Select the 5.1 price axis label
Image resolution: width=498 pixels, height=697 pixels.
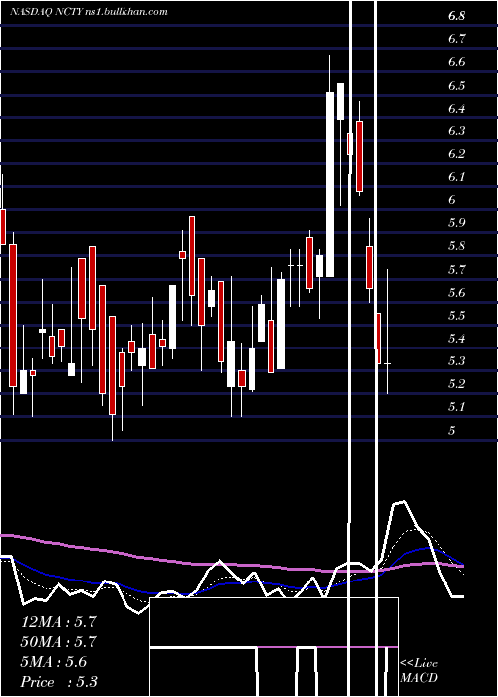pyautogui.click(x=456, y=407)
